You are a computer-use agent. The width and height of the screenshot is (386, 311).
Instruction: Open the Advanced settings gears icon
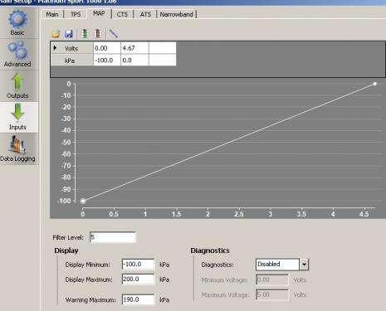click(17, 50)
